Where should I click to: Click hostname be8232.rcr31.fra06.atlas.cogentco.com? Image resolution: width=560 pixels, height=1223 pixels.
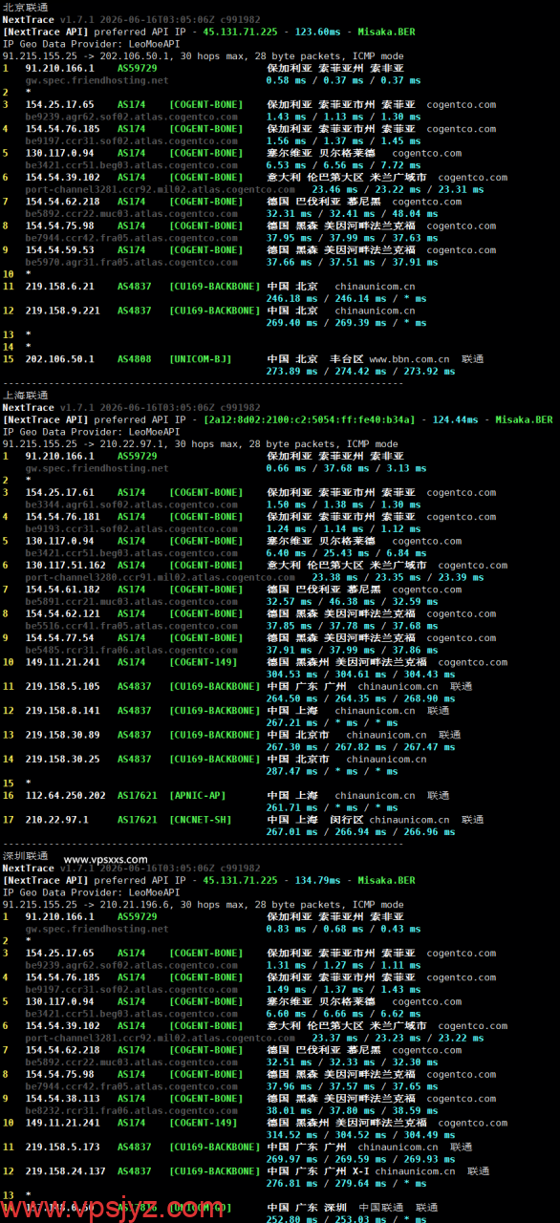pyautogui.click(x=132, y=1111)
